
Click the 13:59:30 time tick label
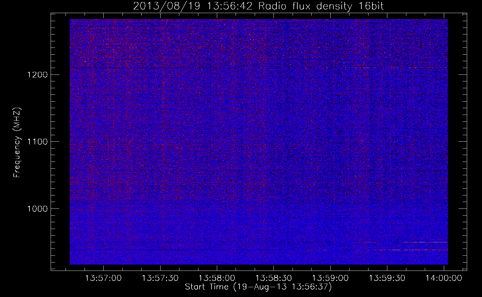tap(387, 278)
